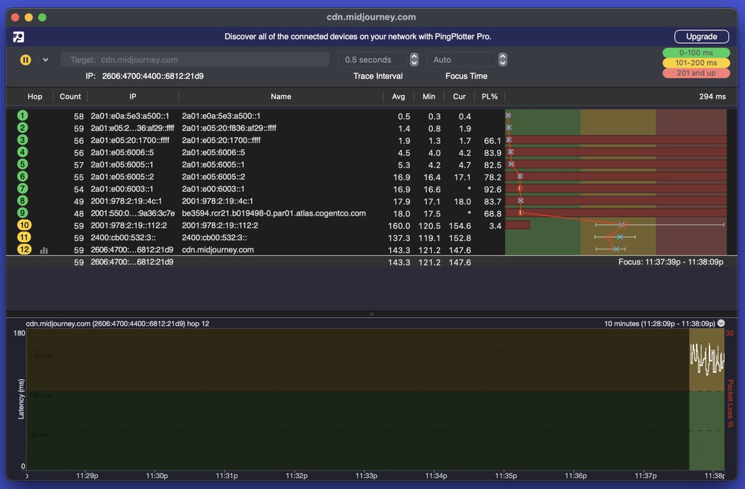Open the dropdown arrow next to the pause button
Screen dimensions: 745x489
pos(45,60)
